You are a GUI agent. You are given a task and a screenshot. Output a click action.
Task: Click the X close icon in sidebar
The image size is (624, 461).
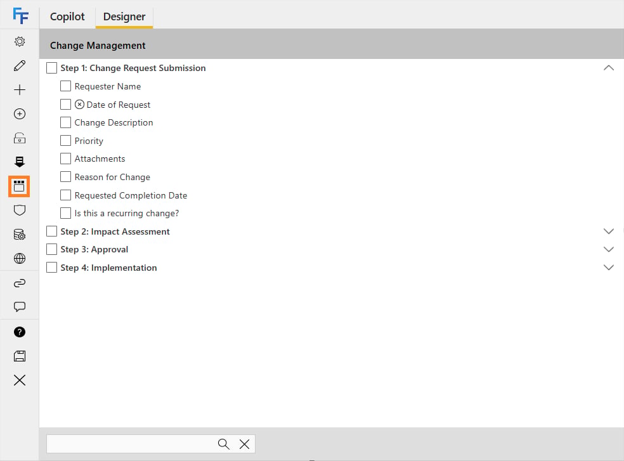pos(20,380)
